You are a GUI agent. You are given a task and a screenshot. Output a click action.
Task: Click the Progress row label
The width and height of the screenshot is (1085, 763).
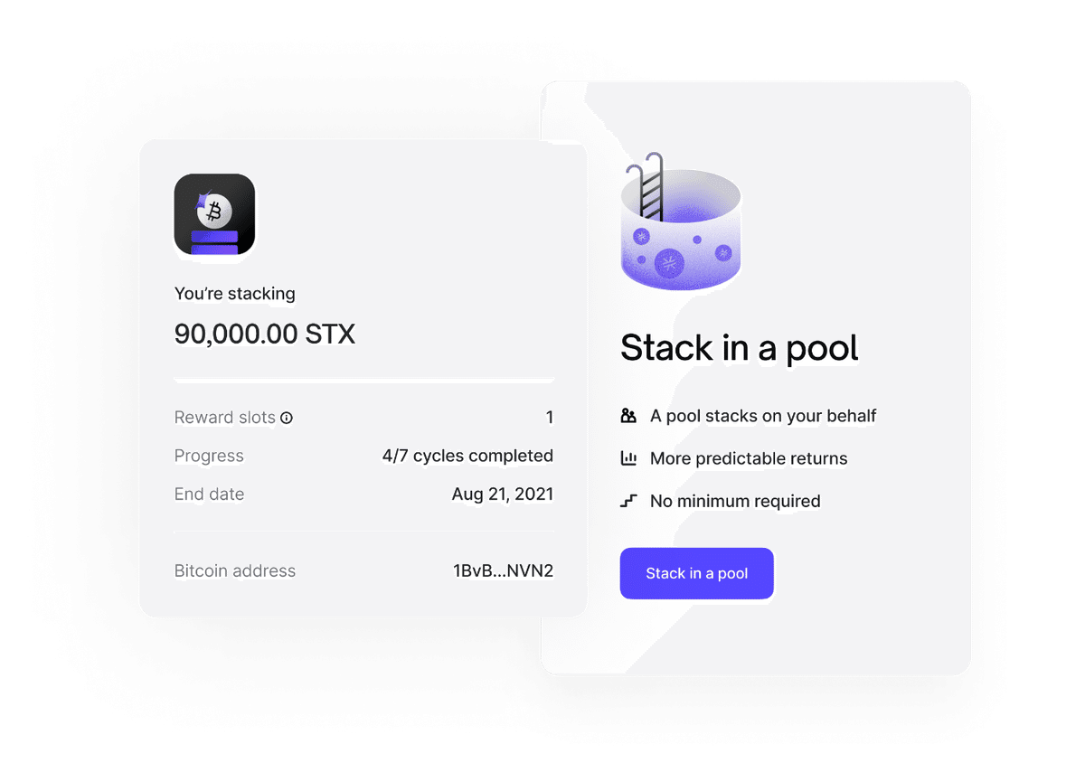tap(209, 456)
